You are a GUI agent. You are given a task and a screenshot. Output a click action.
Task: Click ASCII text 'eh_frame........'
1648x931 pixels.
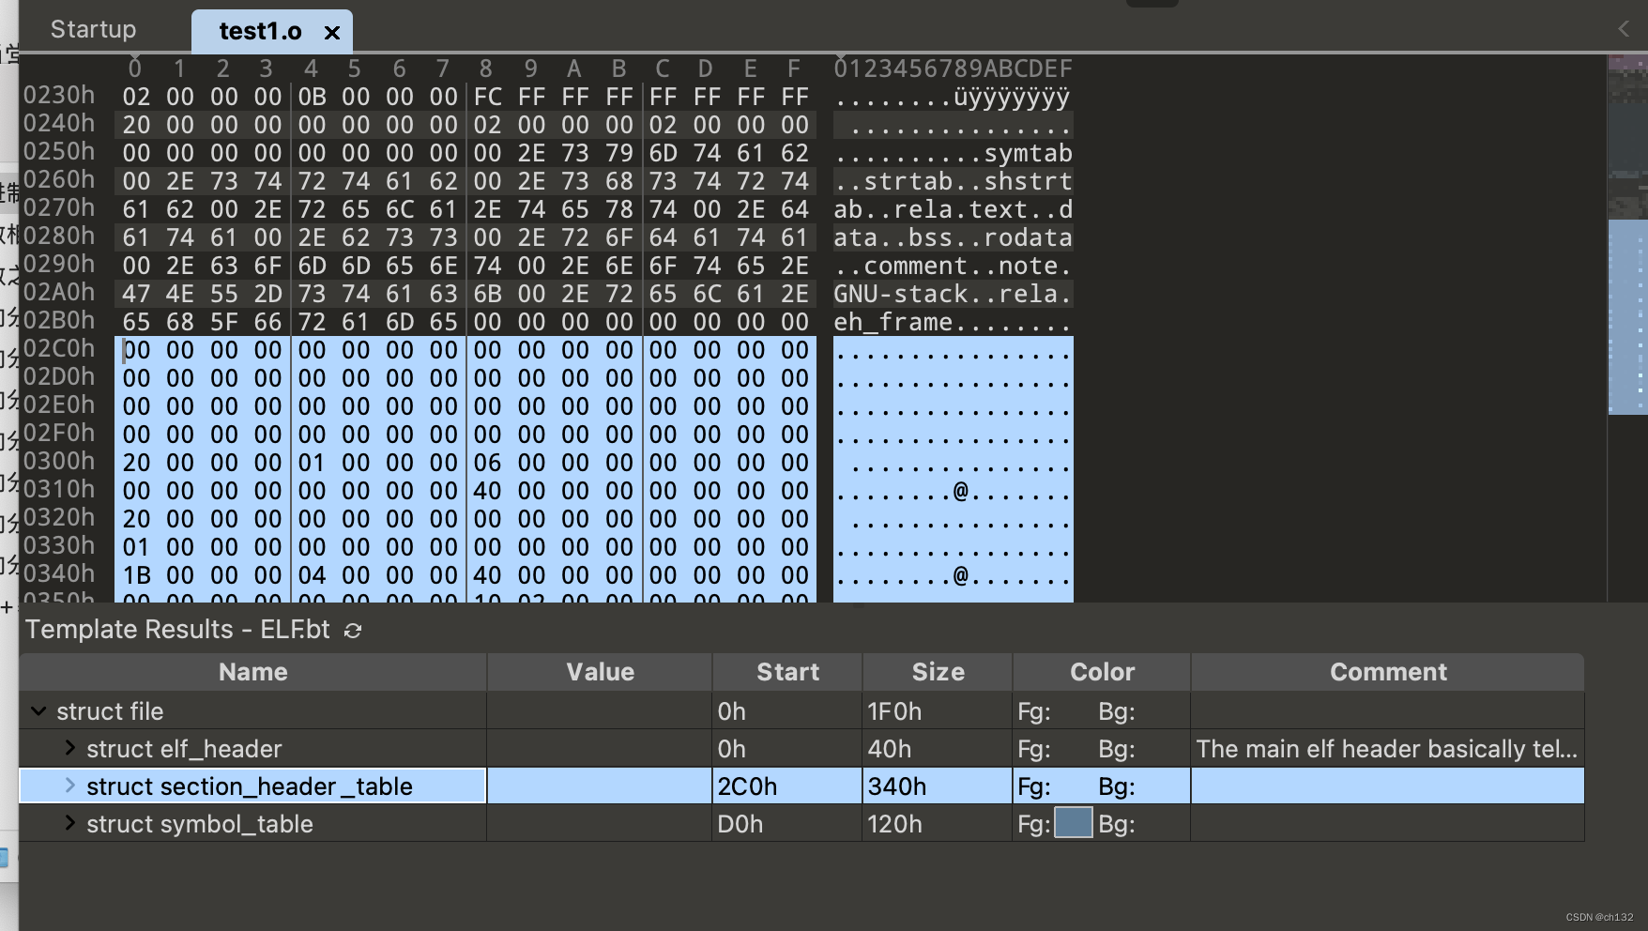953,322
